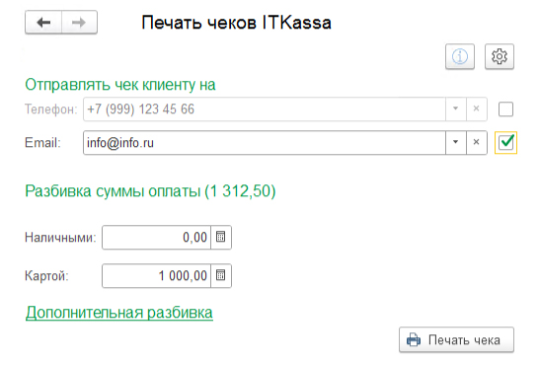Click the Печать чека button
Image resolution: width=539 pixels, height=365 pixels.
456,339
